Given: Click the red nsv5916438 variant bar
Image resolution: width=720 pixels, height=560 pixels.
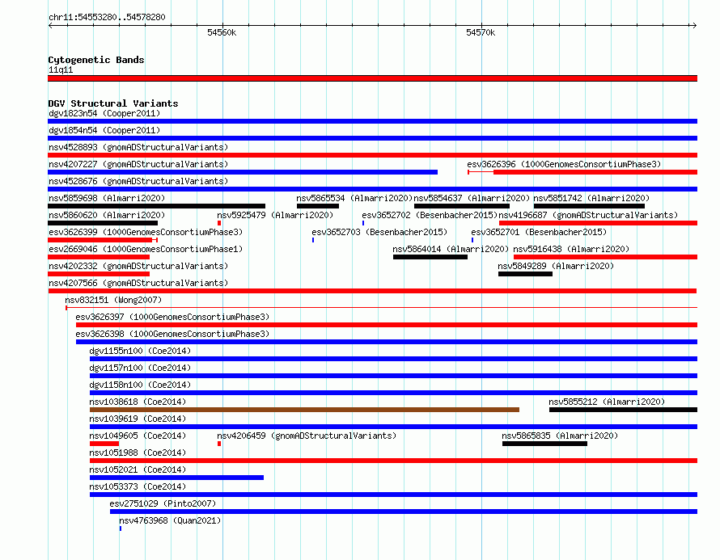Looking at the screenshot, I should pyautogui.click(x=606, y=257).
